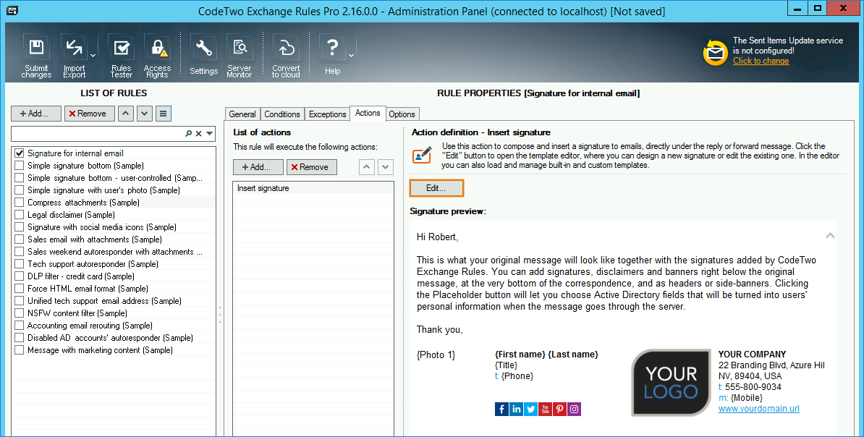This screenshot has width=864, height=437.
Task: Collapse the signature preview with the chevron
Action: 830,236
